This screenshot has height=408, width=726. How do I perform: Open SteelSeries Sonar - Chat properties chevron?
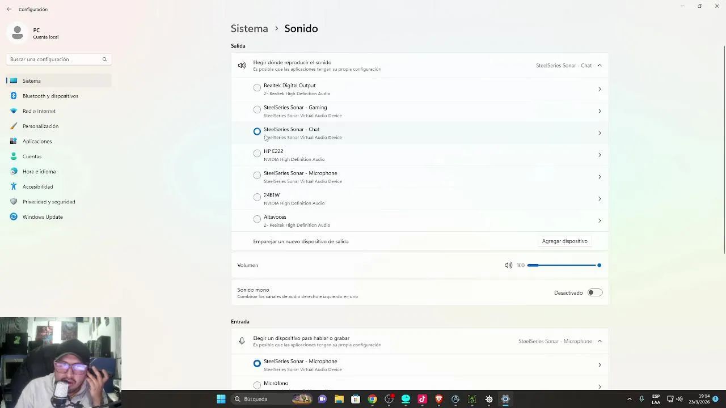pos(600,133)
